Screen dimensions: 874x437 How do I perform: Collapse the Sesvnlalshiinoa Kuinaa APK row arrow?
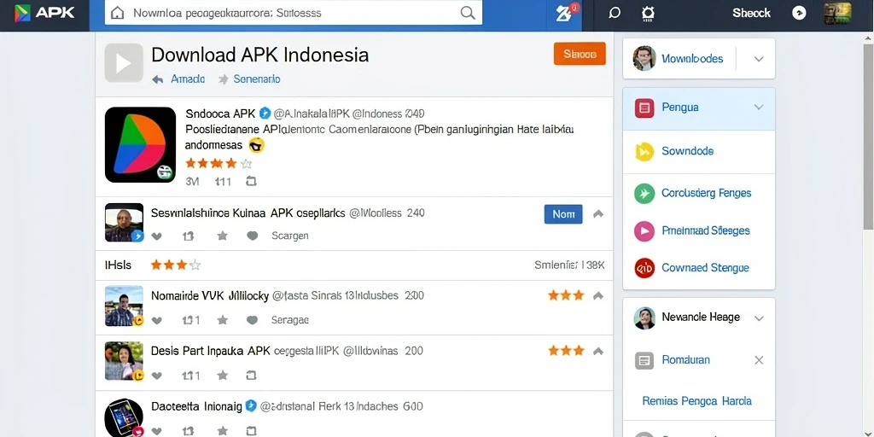[598, 214]
